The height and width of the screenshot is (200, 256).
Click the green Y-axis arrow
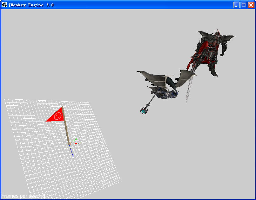[73, 141]
